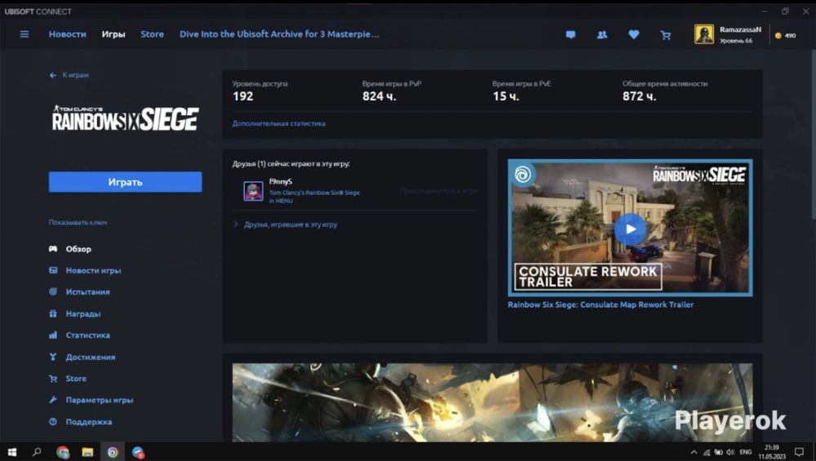Click Показывать ключ link
This screenshot has height=461, width=816.
pos(78,222)
